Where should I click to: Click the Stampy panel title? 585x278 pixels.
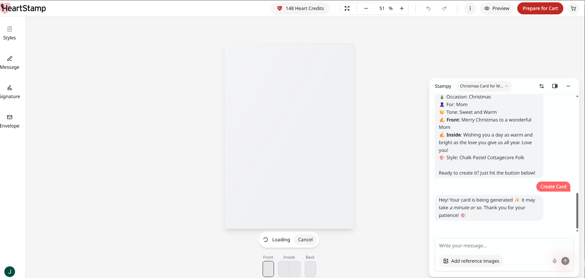point(443,86)
